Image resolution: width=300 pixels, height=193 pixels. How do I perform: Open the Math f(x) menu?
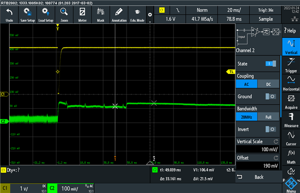tap(291, 156)
